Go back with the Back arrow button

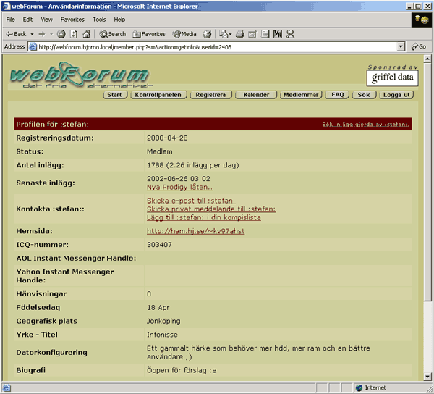coord(16,34)
